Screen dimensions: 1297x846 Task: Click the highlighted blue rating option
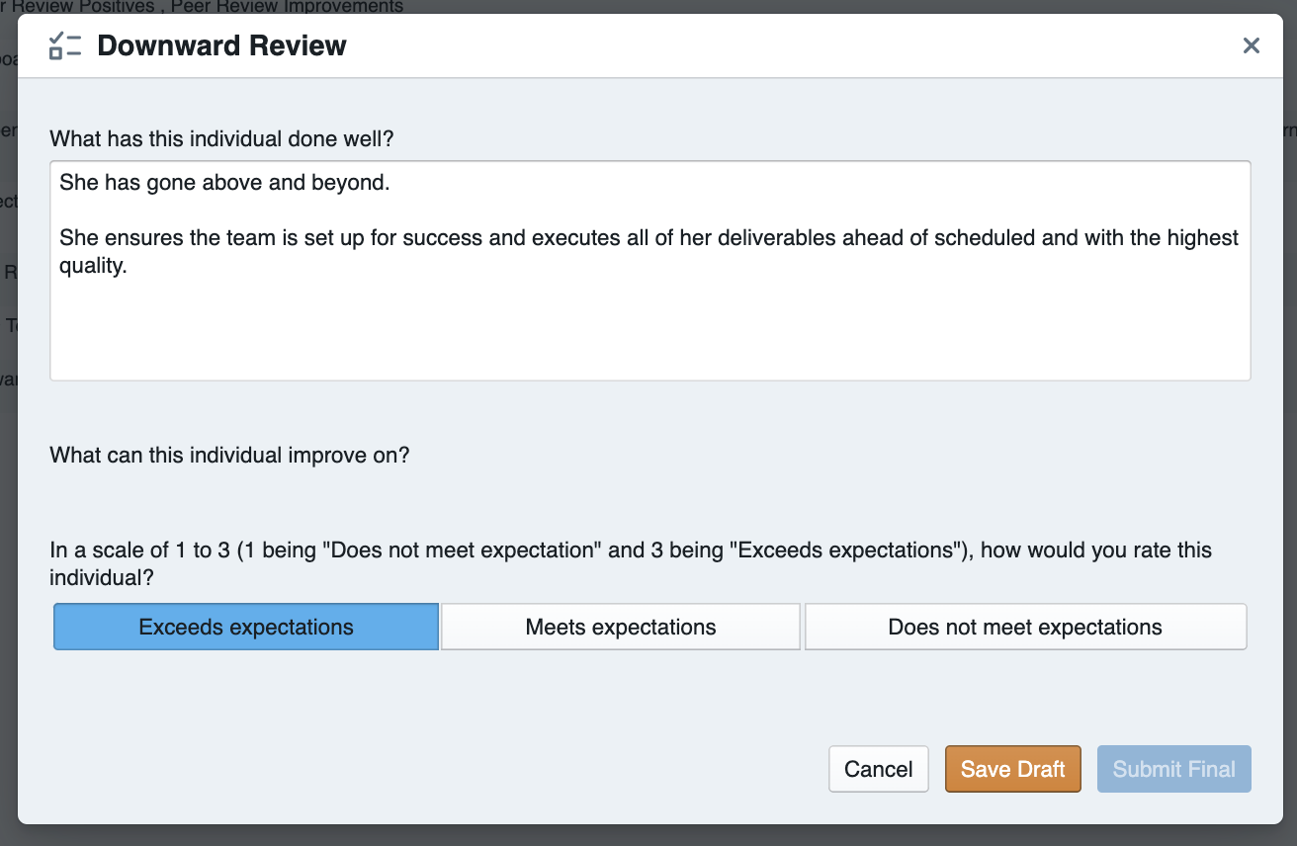244,627
